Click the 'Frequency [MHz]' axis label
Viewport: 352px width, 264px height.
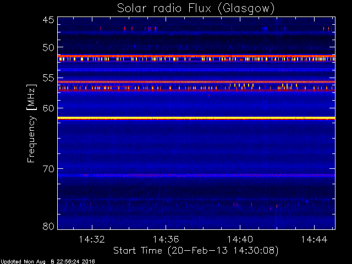(31, 123)
